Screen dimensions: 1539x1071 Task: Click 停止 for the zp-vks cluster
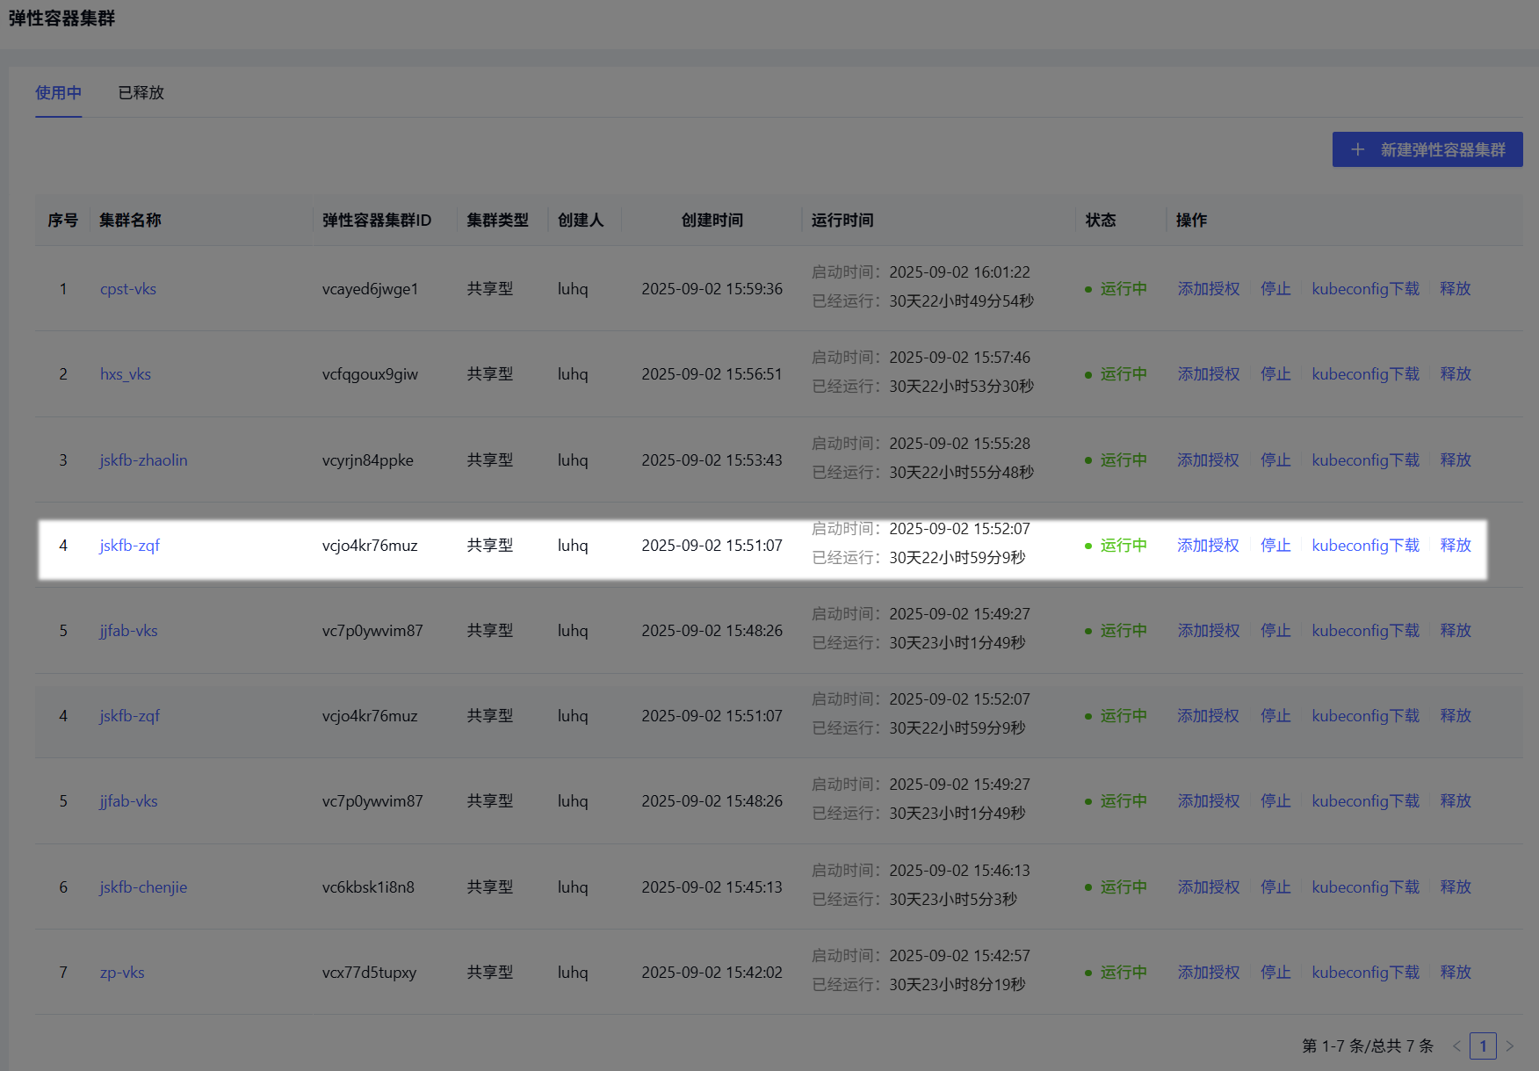click(x=1275, y=973)
